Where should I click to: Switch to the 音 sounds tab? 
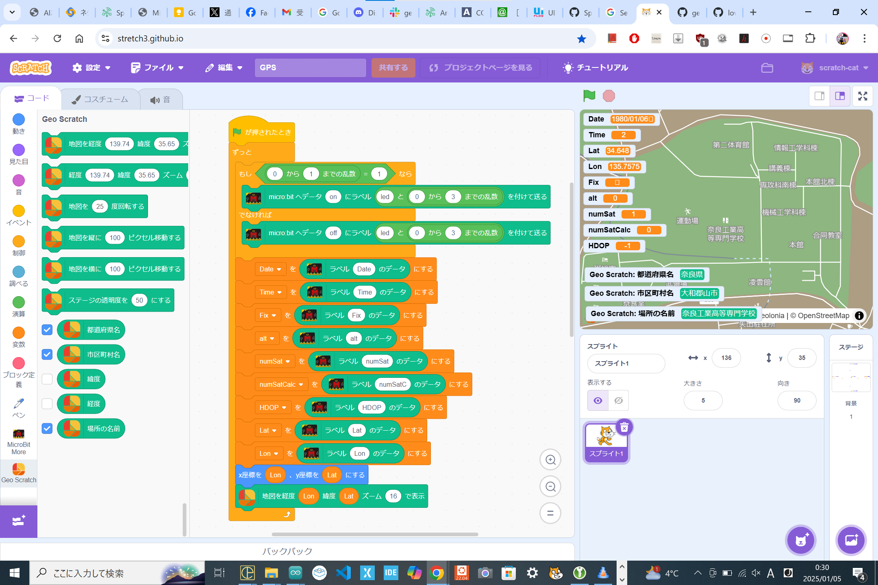coord(161,100)
